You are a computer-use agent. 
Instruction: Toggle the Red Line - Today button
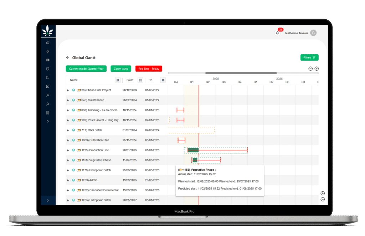click(148, 69)
